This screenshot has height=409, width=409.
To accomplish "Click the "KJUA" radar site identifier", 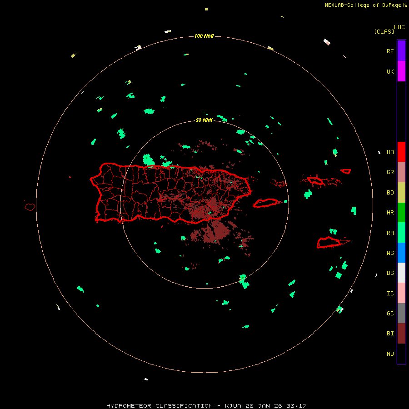I will 233,406.
